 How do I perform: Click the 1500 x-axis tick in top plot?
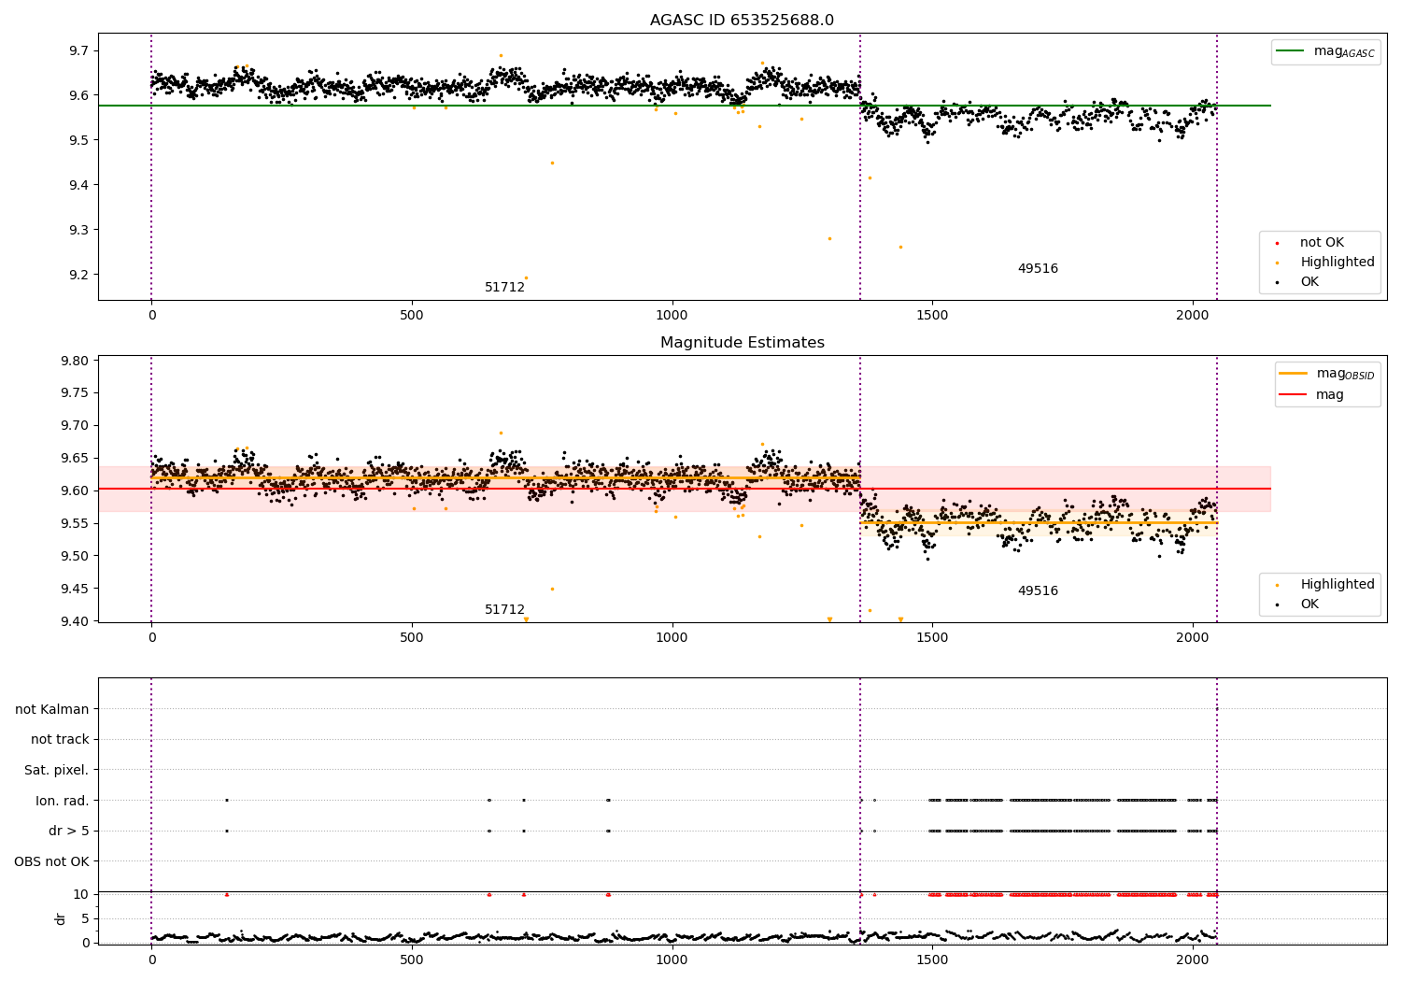(x=932, y=316)
